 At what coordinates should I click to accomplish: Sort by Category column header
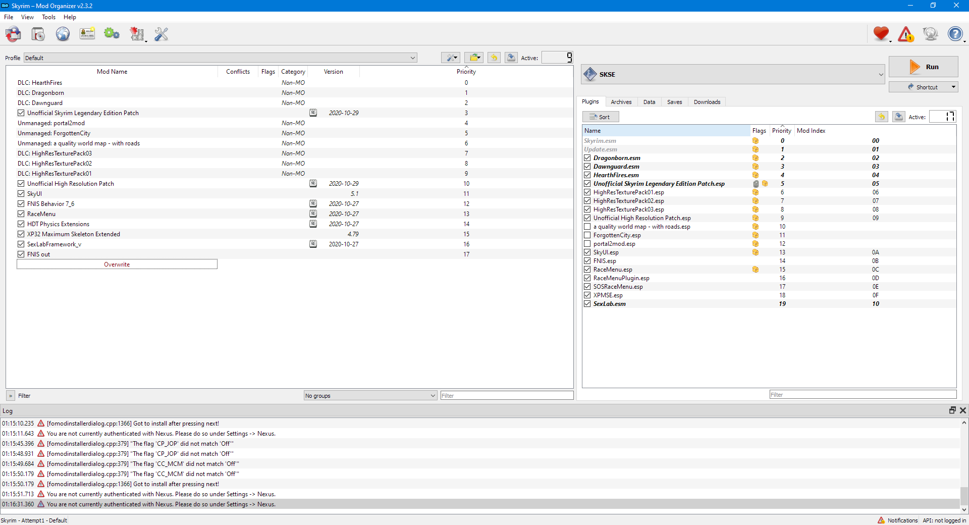pos(293,72)
